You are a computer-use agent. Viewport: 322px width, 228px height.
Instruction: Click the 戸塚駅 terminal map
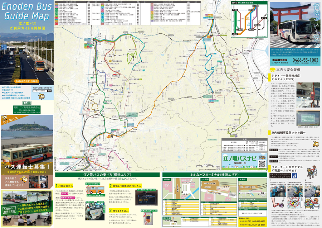[x=181, y=189]
